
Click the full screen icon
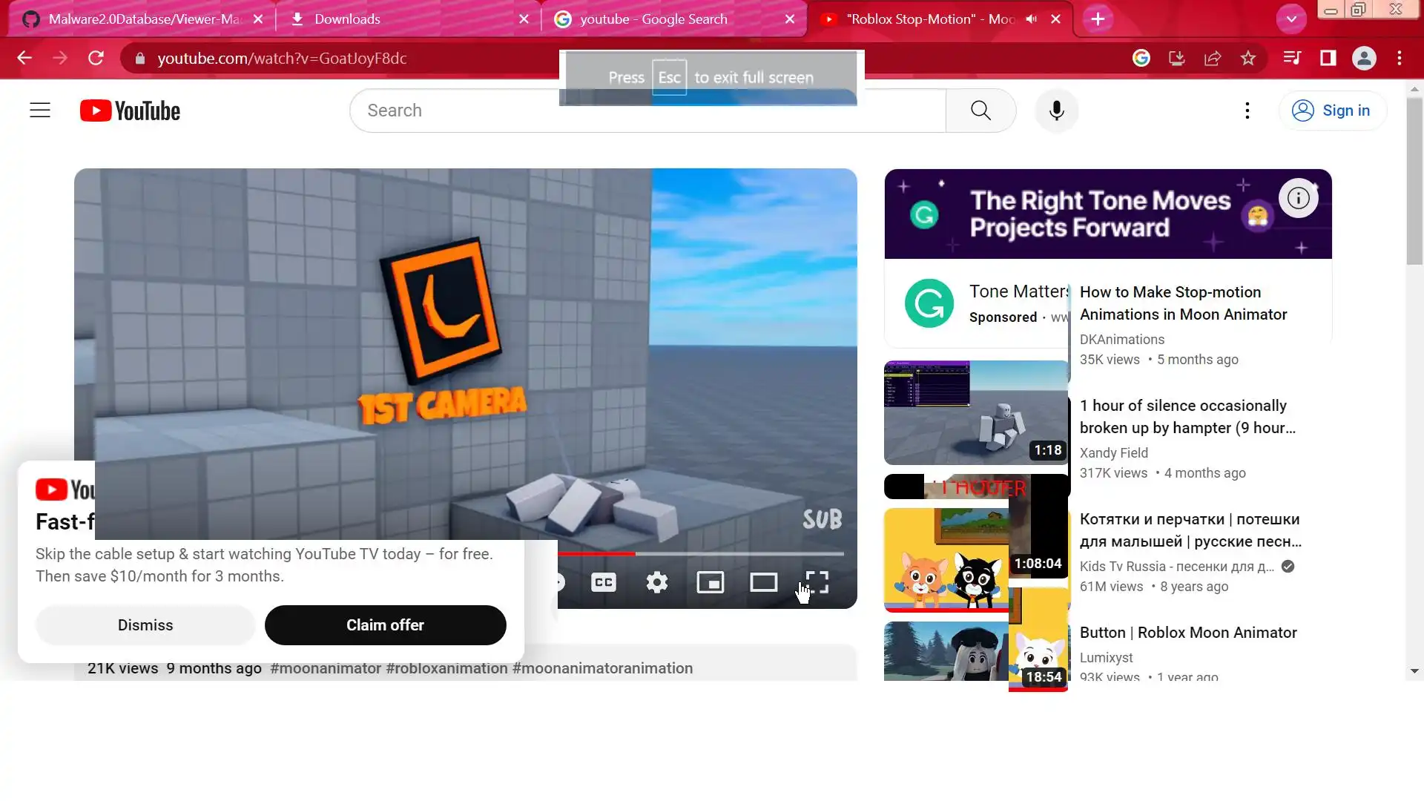(x=817, y=582)
